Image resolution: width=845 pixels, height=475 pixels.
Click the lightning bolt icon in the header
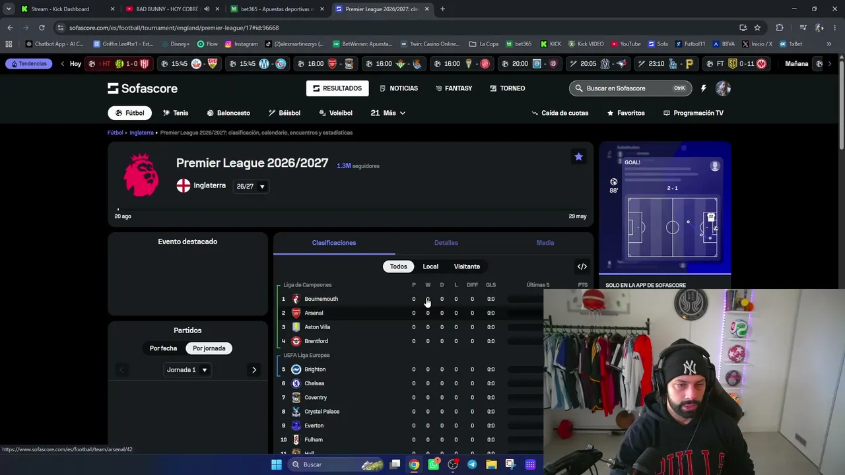point(703,88)
